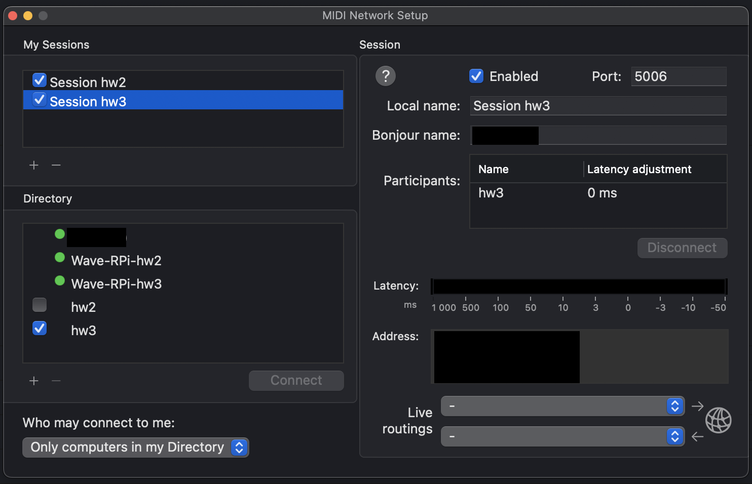Click the green status dot beside Wave-RPi-hw3

pos(60,280)
